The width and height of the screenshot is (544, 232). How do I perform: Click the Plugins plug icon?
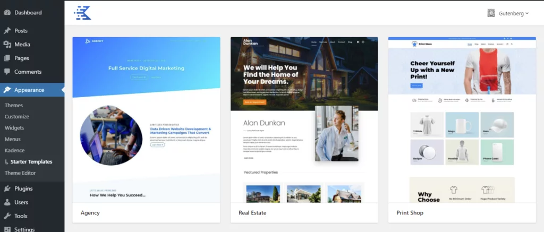click(7, 188)
